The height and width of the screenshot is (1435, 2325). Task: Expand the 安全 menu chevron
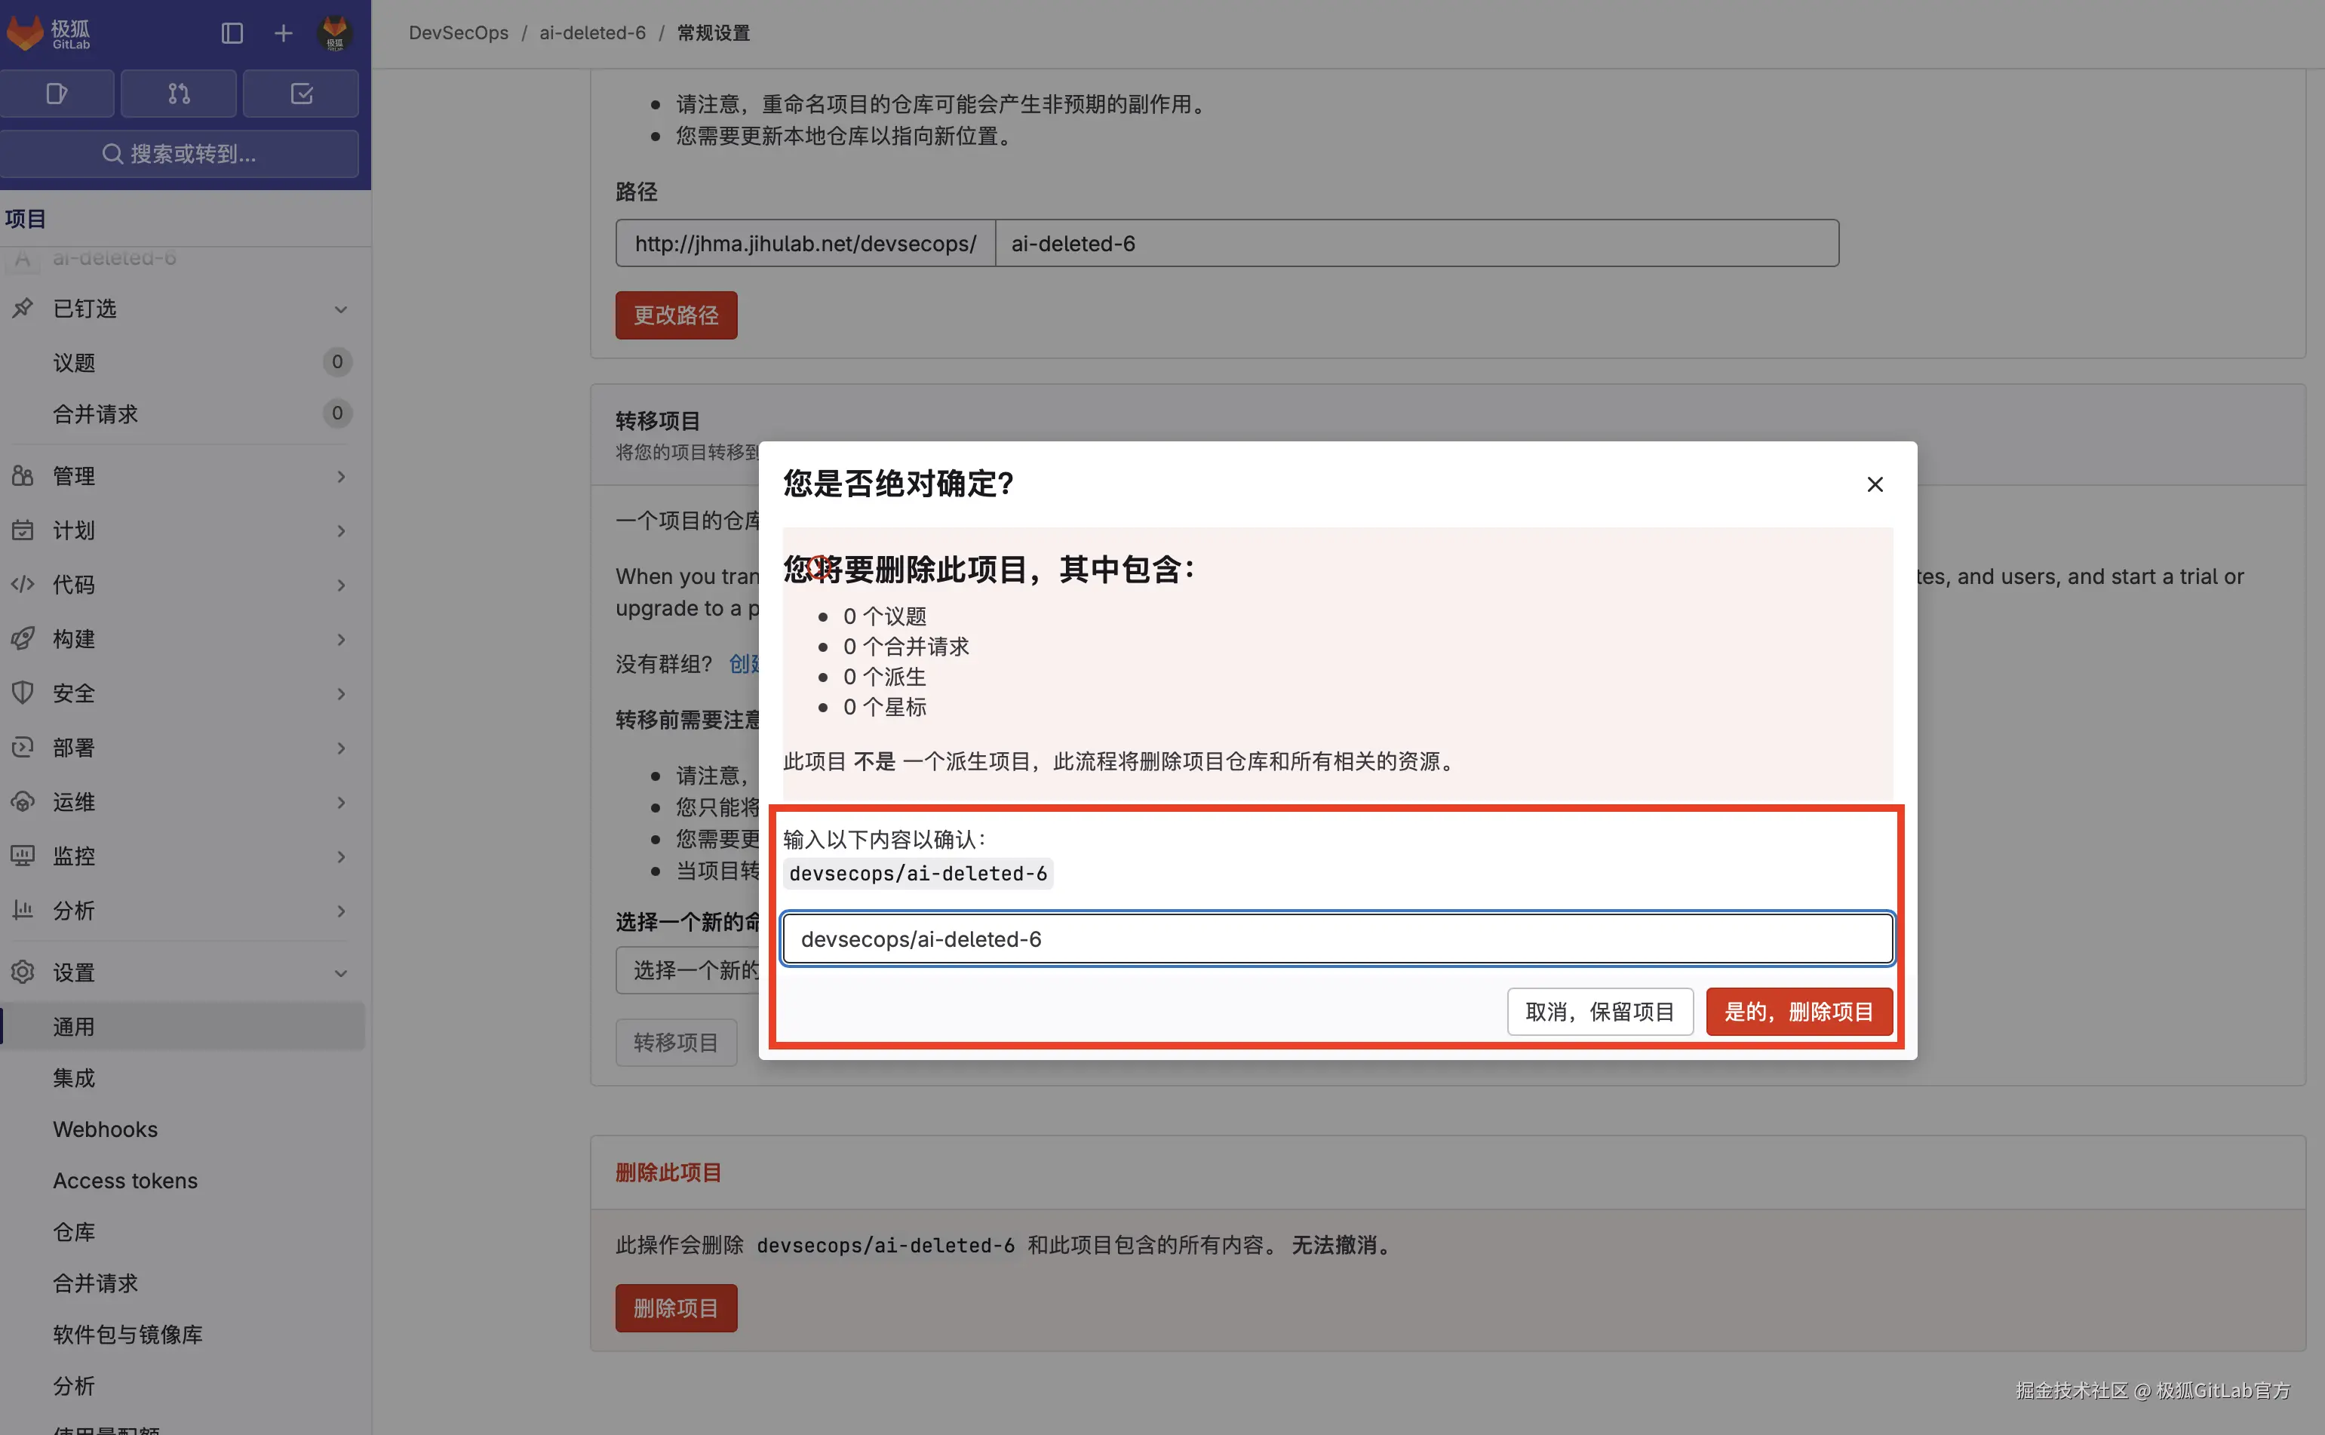341,694
